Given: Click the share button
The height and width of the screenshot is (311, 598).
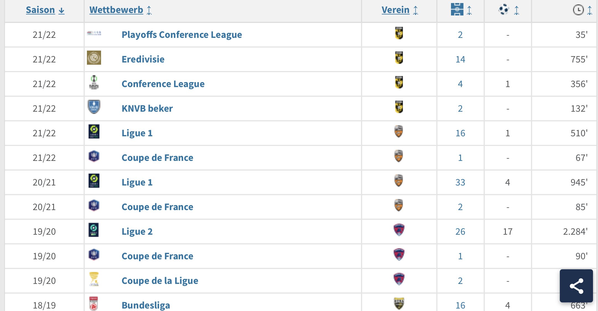Looking at the screenshot, I should (576, 286).
